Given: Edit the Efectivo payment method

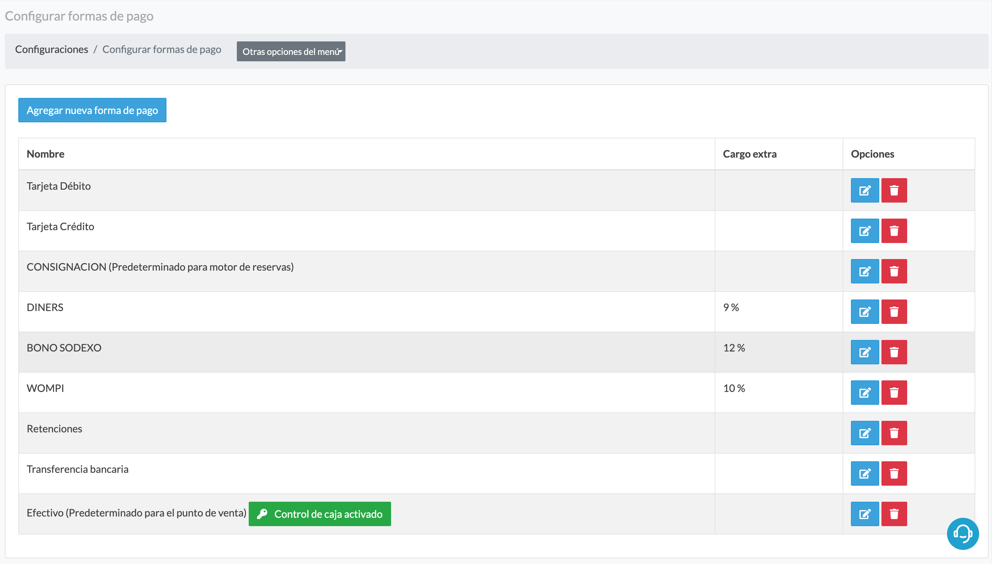Looking at the screenshot, I should [x=864, y=514].
